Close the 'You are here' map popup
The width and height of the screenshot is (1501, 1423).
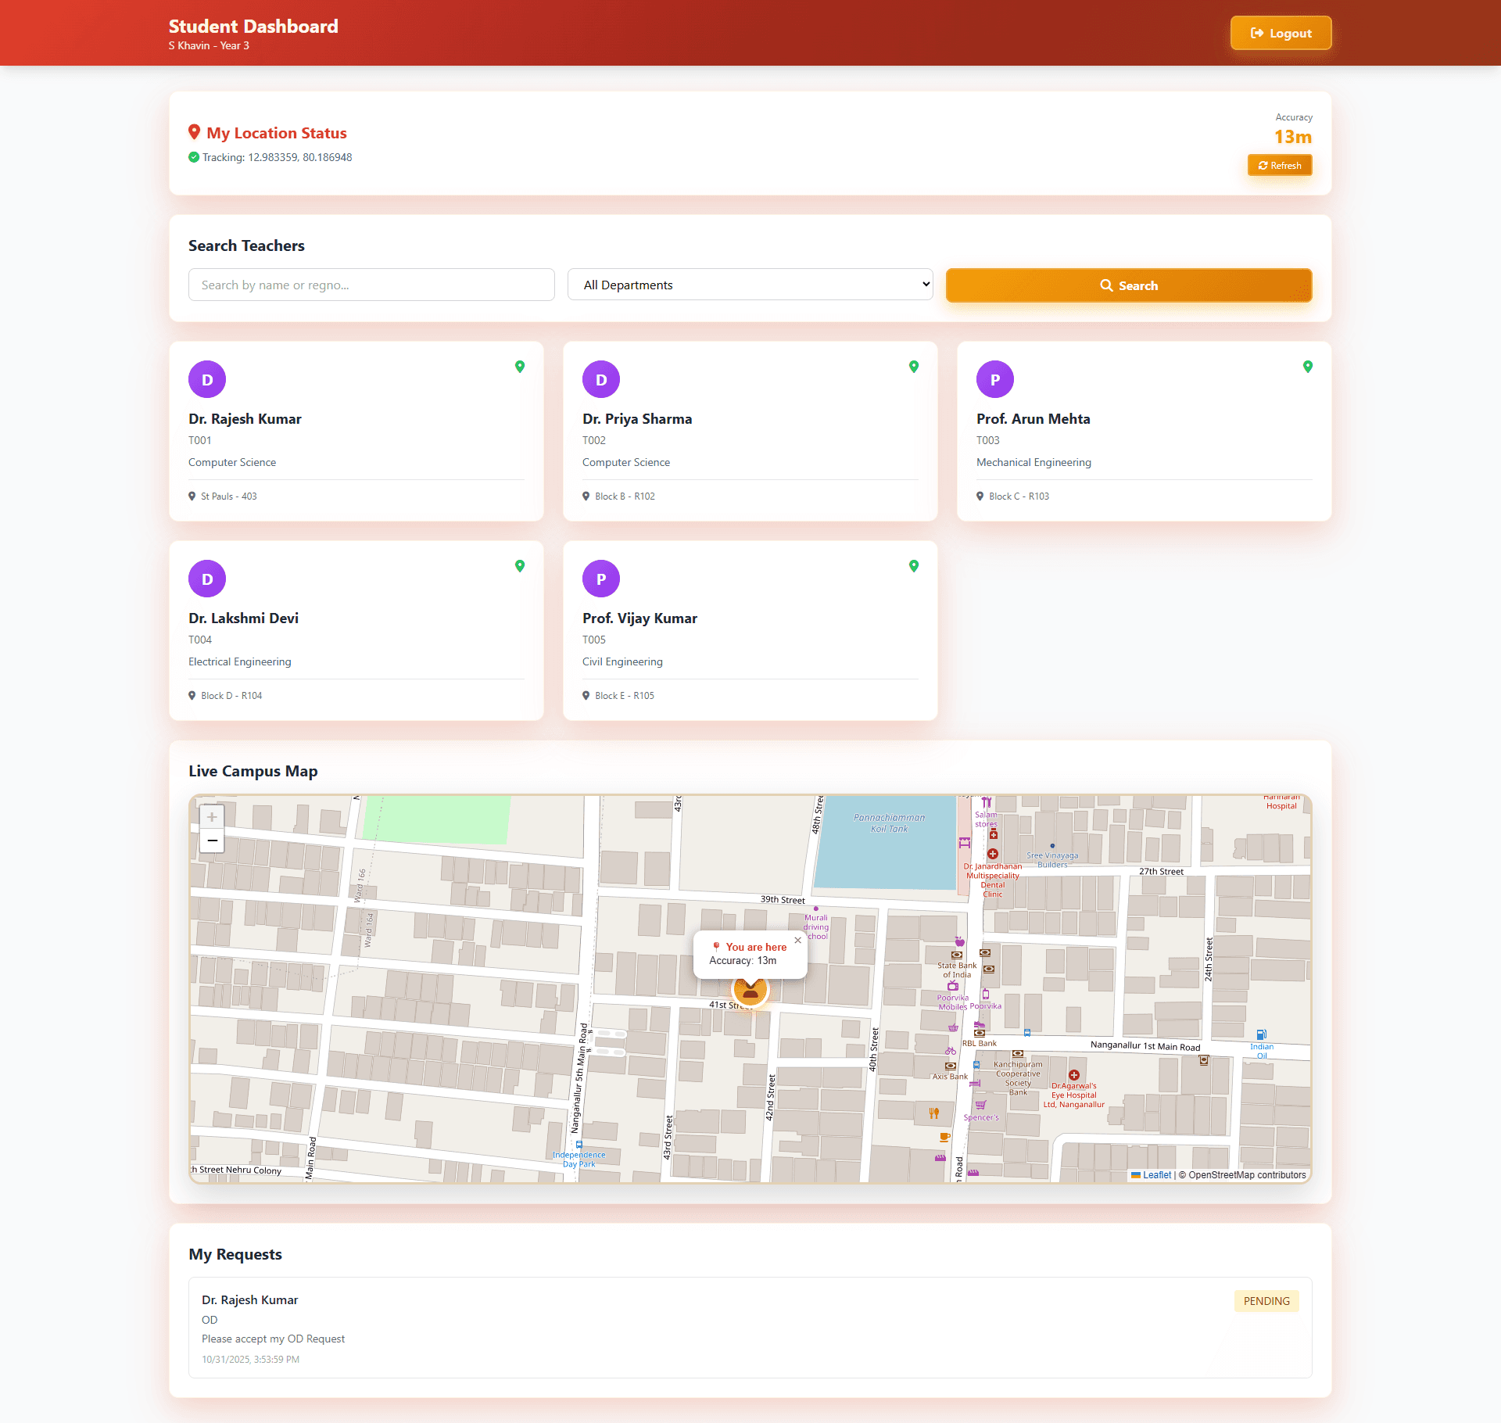(x=797, y=941)
